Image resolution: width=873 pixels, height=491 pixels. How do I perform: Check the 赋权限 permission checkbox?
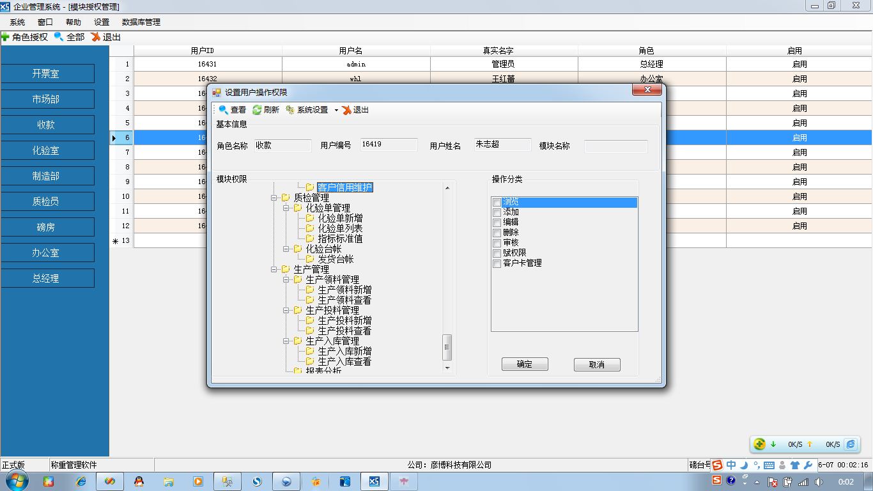(497, 253)
